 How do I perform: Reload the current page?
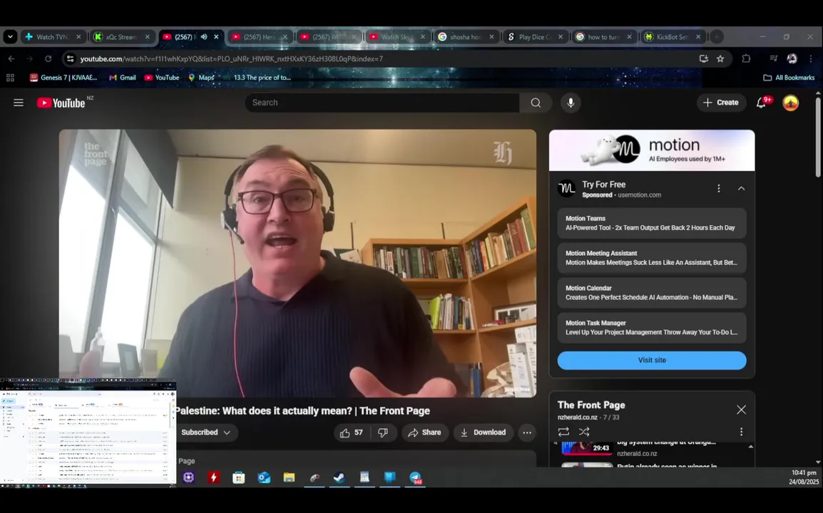(x=48, y=58)
